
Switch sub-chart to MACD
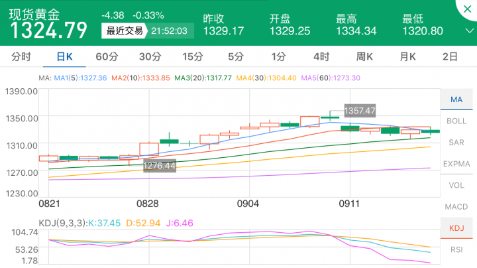[x=456, y=207]
